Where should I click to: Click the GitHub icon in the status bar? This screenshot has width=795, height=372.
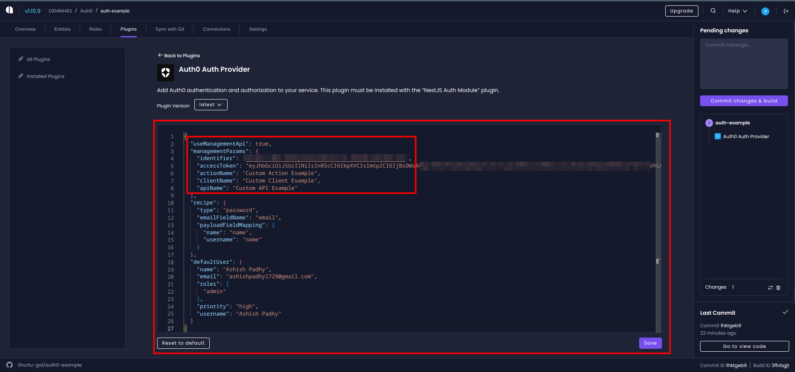[10, 365]
